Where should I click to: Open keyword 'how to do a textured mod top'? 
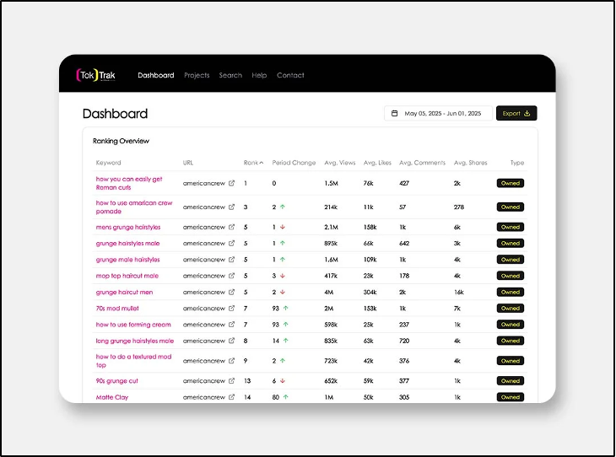click(133, 360)
